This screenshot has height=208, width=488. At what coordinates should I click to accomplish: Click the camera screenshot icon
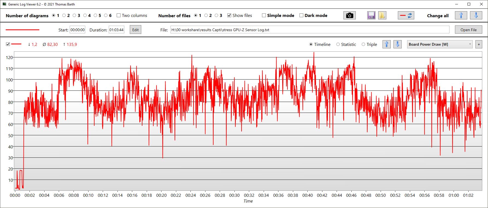(x=349, y=16)
